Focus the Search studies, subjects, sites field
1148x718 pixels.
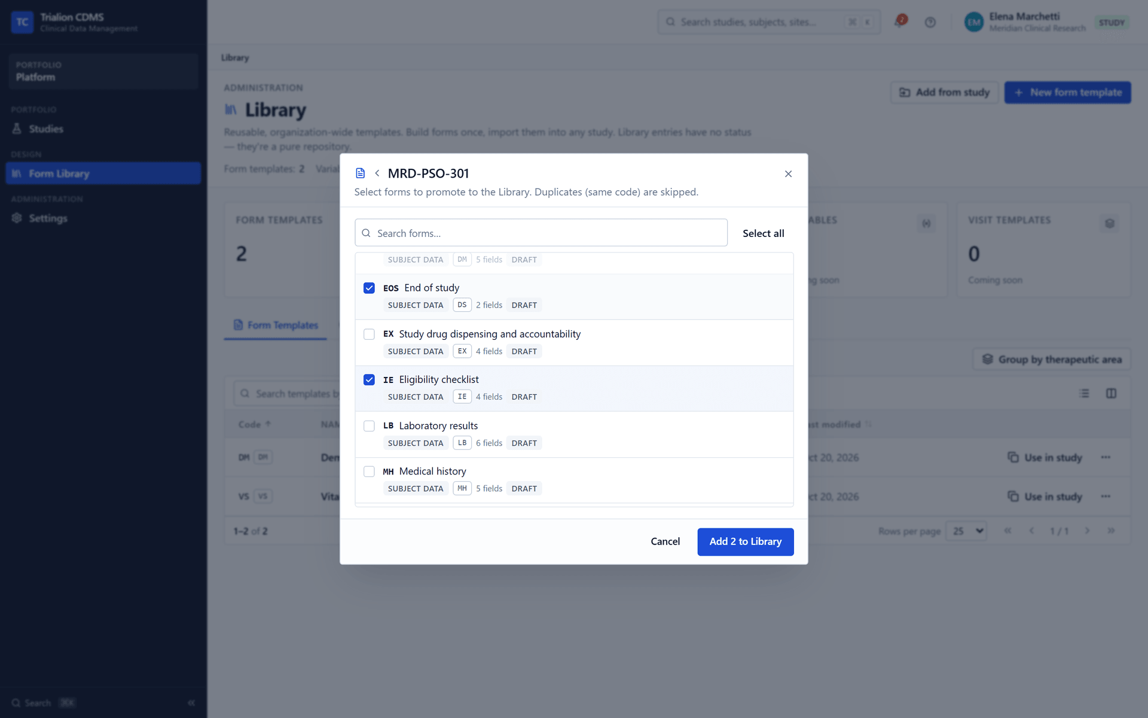click(x=768, y=22)
